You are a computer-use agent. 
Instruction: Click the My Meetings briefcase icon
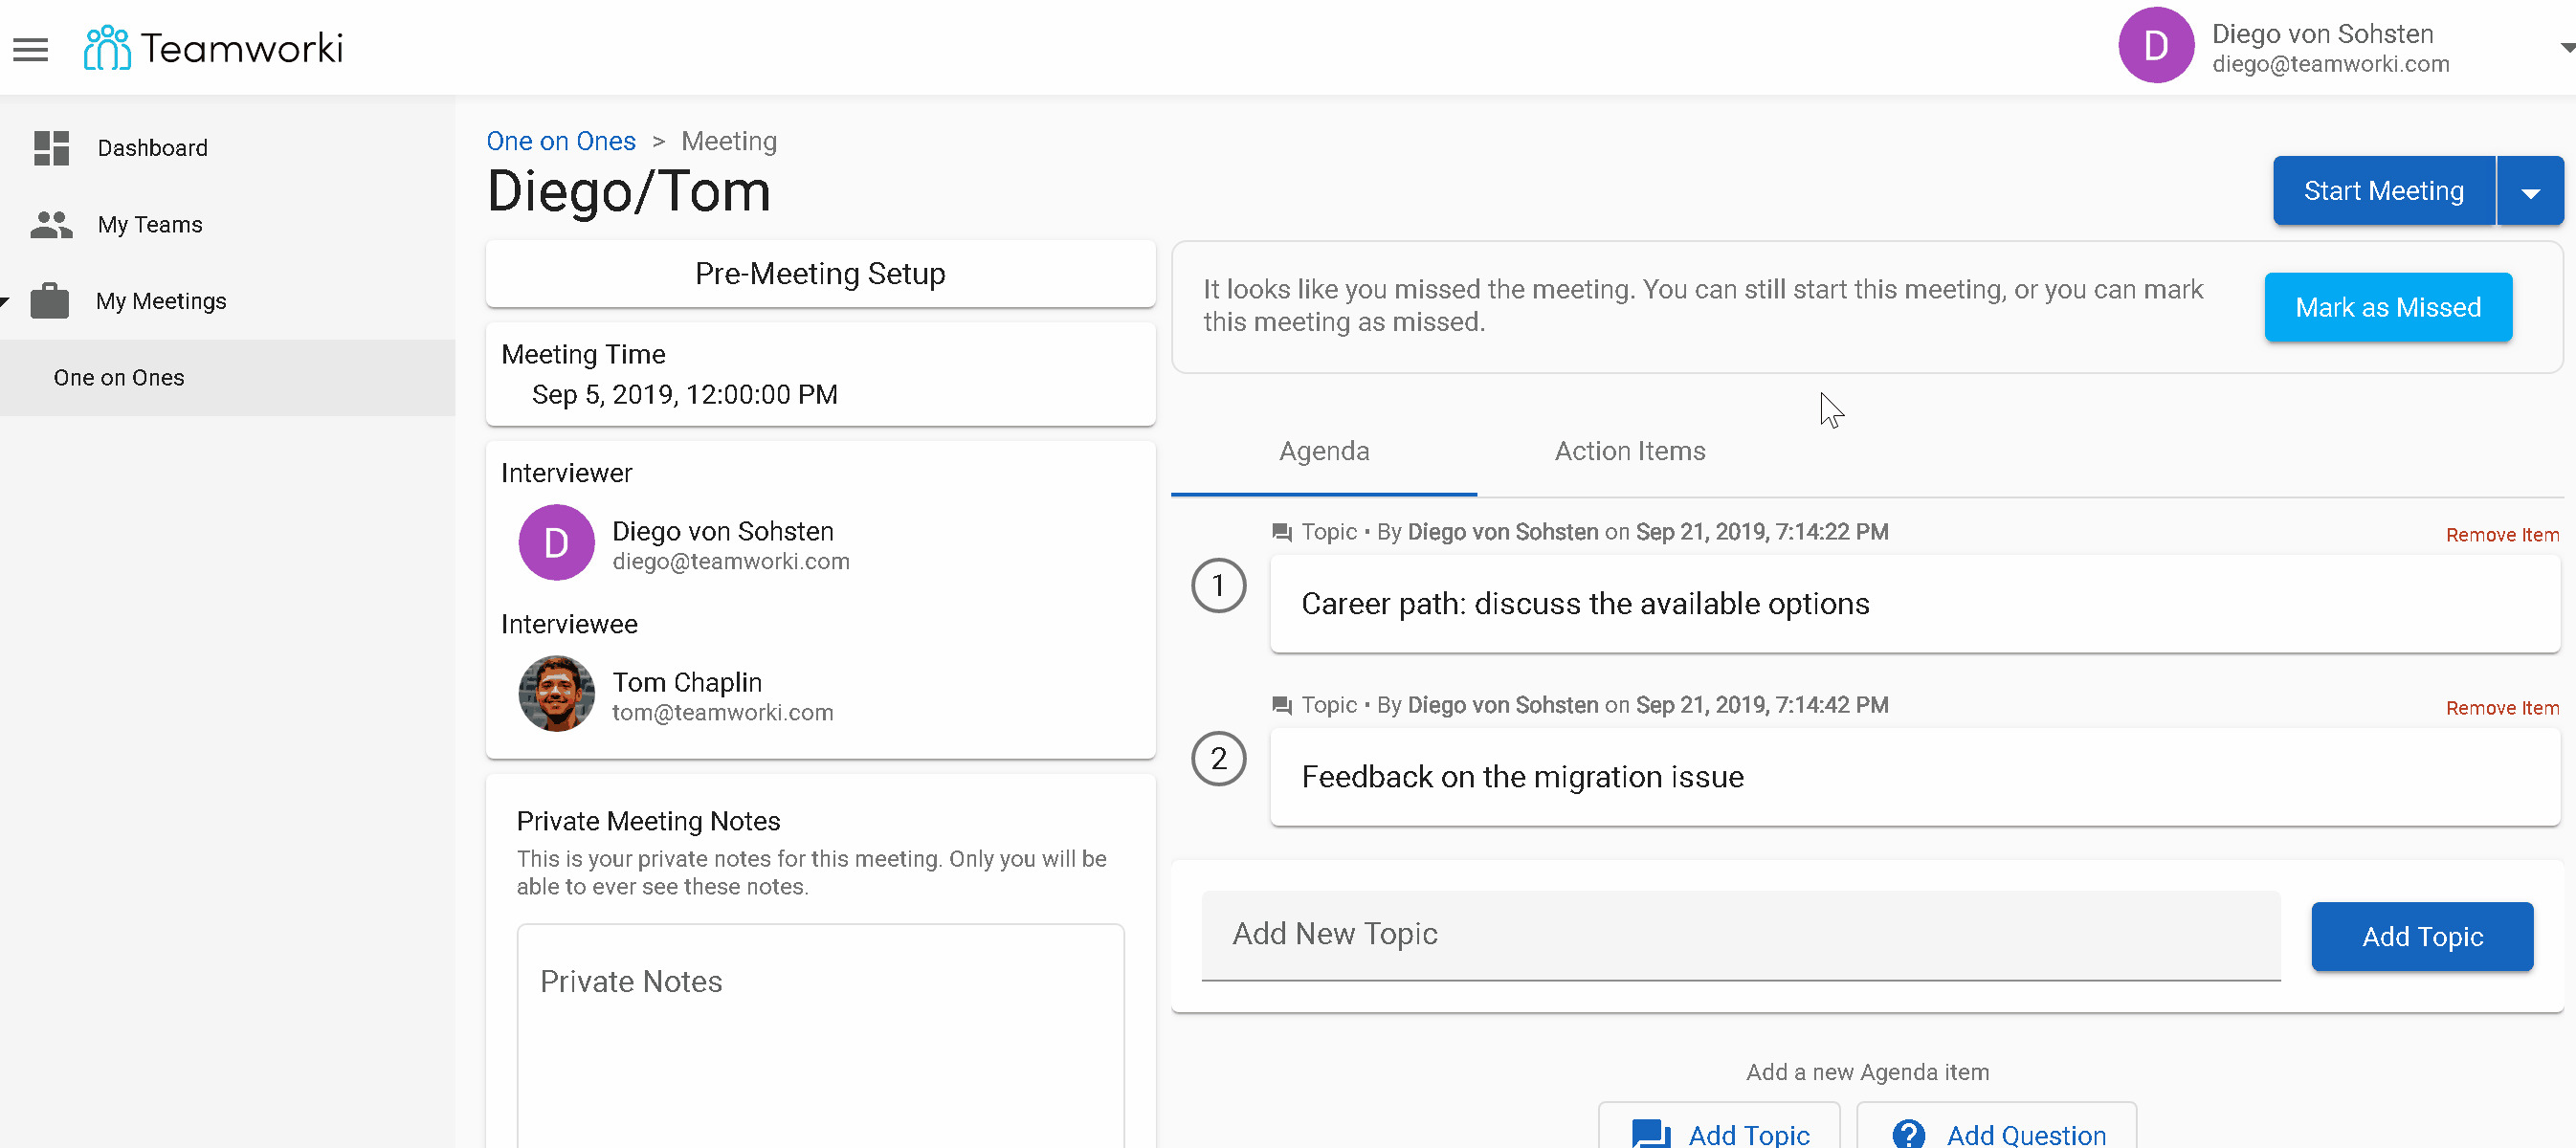point(50,301)
